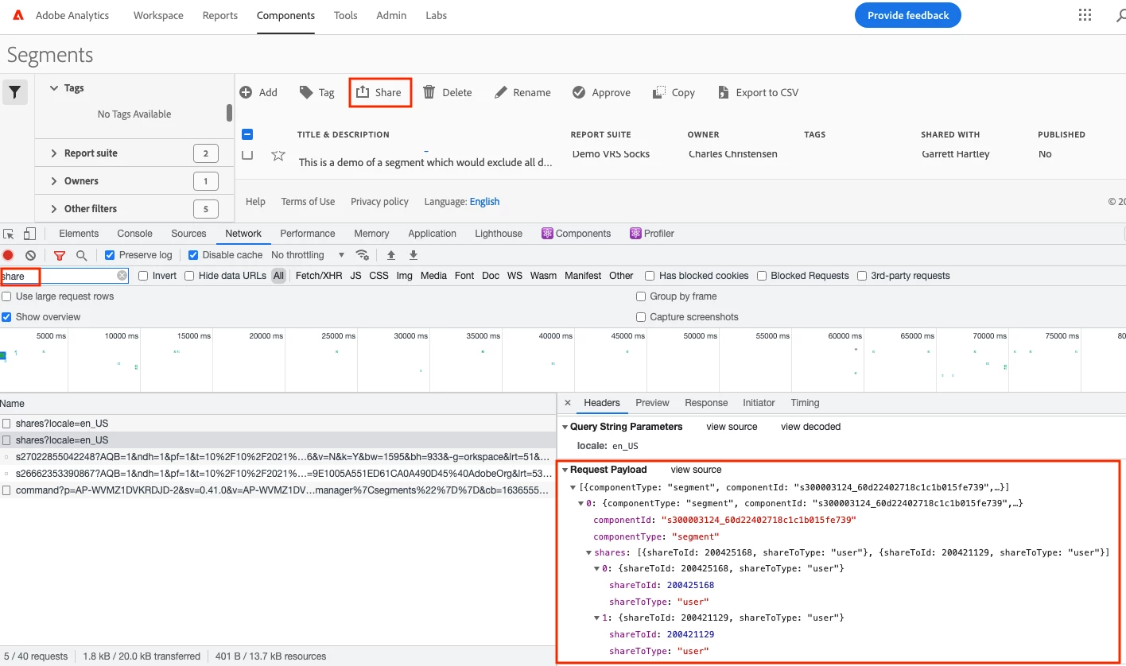This screenshot has height=666, width=1126.
Task: Open the Tools menu
Action: (345, 15)
